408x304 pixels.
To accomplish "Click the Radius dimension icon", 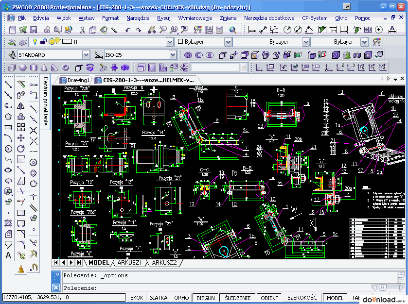I will [287, 30].
